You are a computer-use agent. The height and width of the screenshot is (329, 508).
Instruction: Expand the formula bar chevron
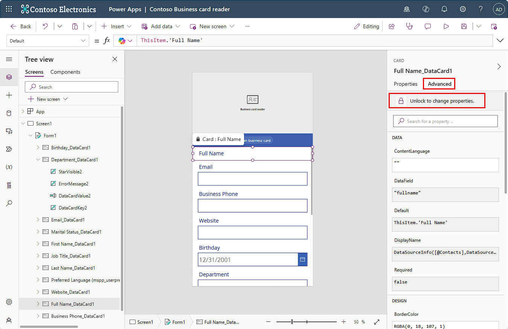point(500,41)
